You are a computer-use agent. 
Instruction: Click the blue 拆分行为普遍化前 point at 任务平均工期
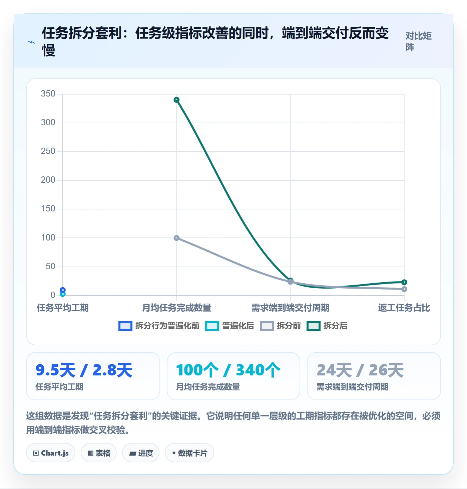tap(63, 290)
